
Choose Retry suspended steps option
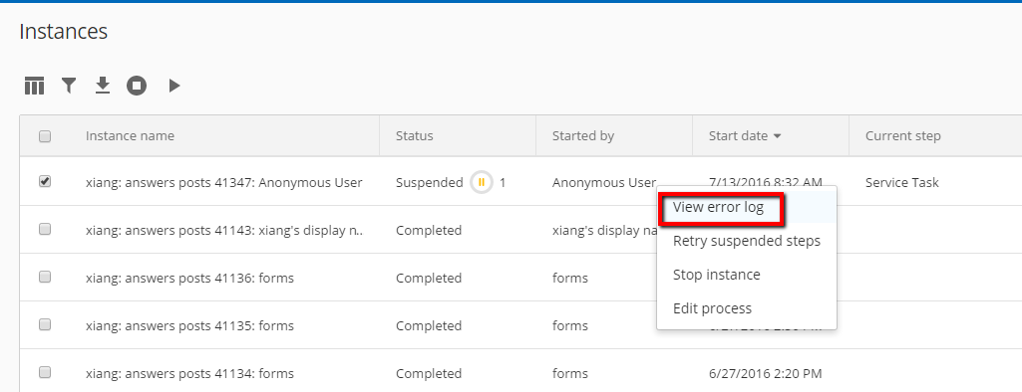pos(746,241)
